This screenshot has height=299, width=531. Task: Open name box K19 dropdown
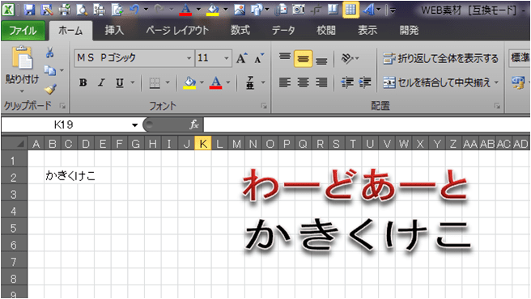point(135,124)
